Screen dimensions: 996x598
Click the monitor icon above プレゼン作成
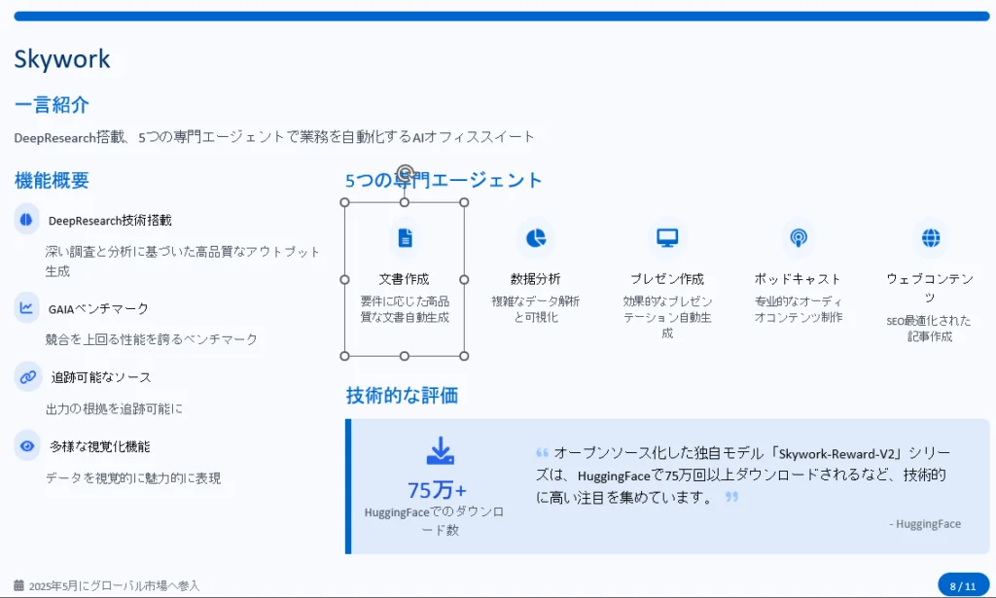click(x=667, y=238)
